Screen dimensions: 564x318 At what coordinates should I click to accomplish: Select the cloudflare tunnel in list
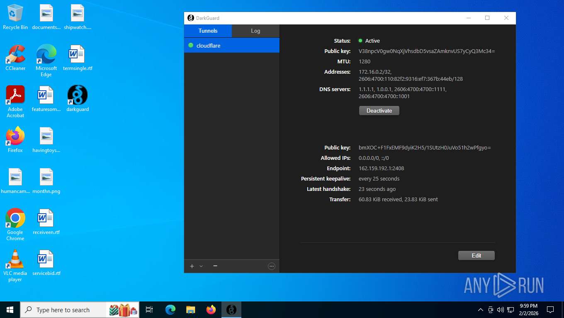232,46
